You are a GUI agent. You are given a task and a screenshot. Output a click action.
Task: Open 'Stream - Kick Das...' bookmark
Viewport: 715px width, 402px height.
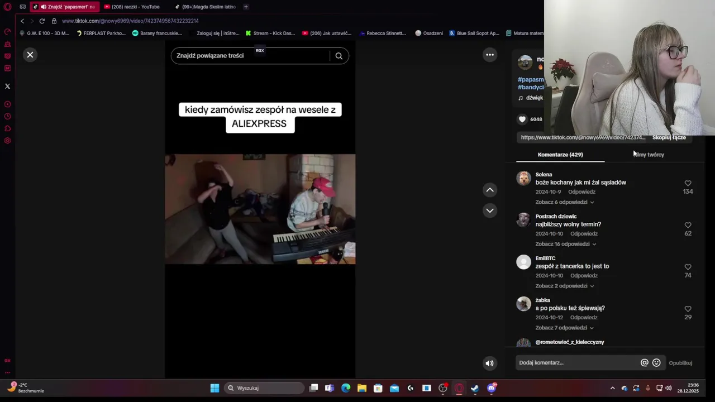point(270,33)
